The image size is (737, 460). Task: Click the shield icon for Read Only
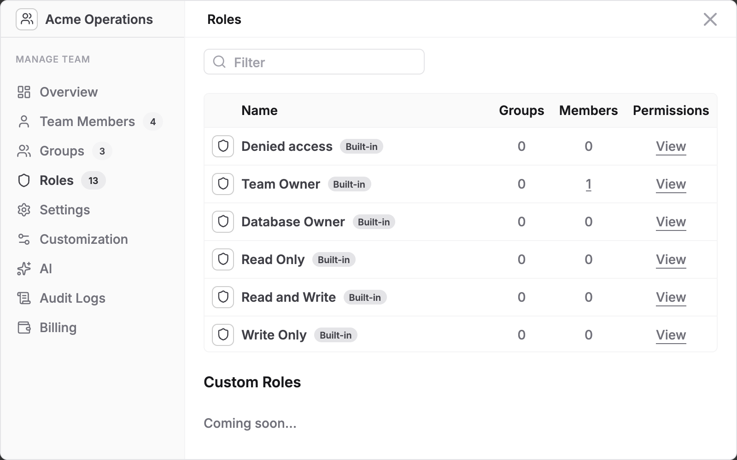223,259
